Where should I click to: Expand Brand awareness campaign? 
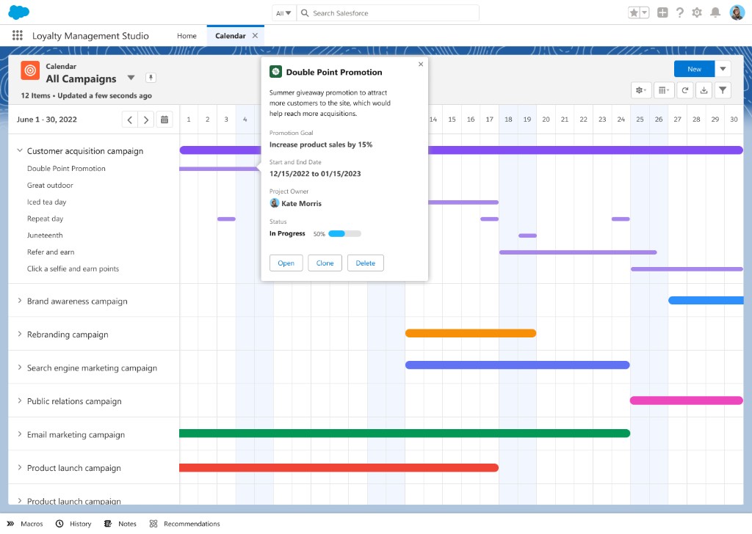click(20, 301)
